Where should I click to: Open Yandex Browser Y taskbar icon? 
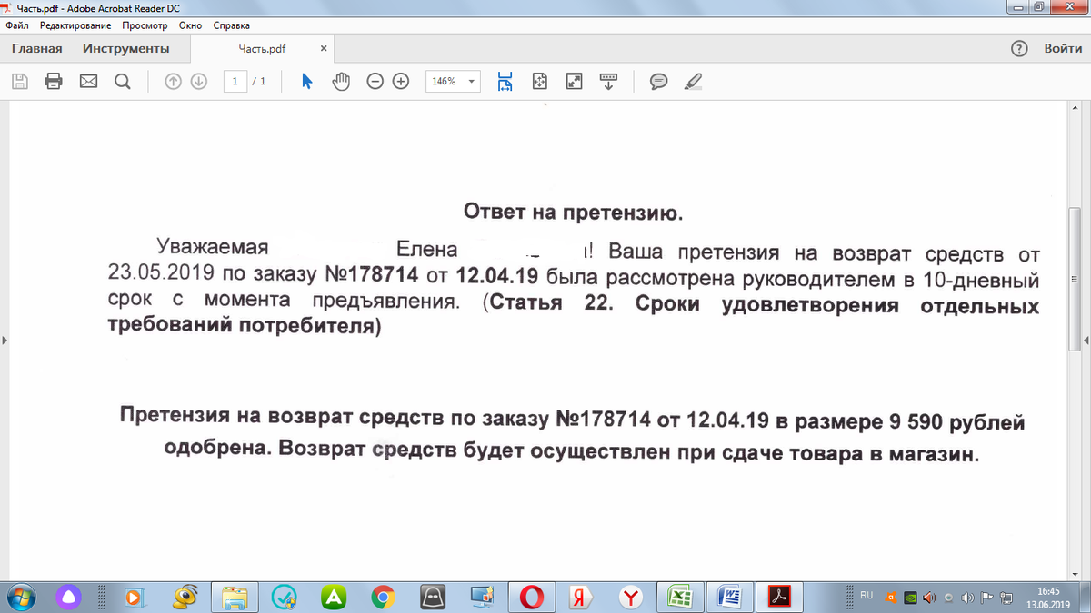pos(630,597)
